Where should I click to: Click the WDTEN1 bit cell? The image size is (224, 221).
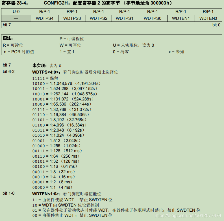tap(181, 18)
